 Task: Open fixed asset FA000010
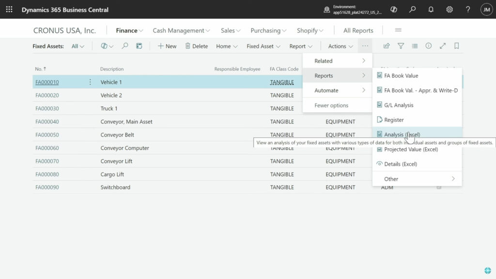(47, 82)
